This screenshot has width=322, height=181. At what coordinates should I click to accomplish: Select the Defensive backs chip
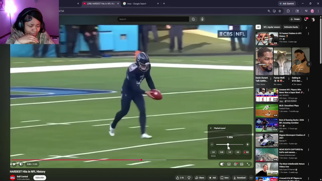[x=291, y=27]
